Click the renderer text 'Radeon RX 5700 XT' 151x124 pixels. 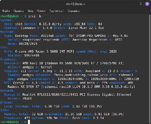pos(24,87)
